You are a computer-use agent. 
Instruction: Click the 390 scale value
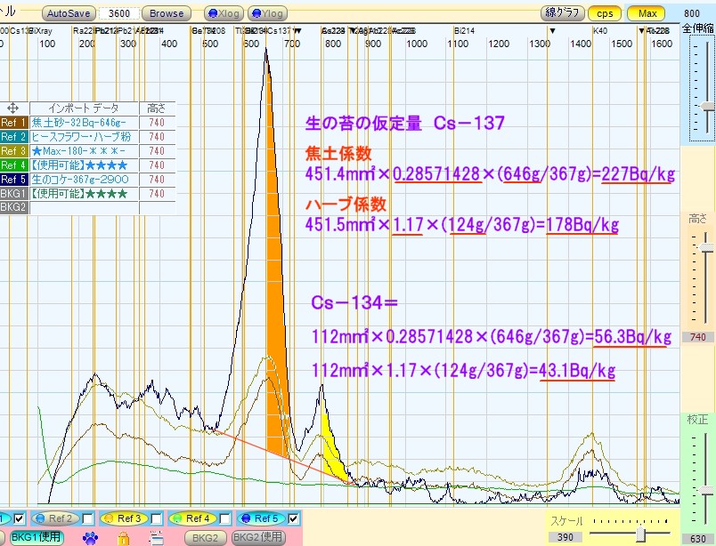(565, 537)
